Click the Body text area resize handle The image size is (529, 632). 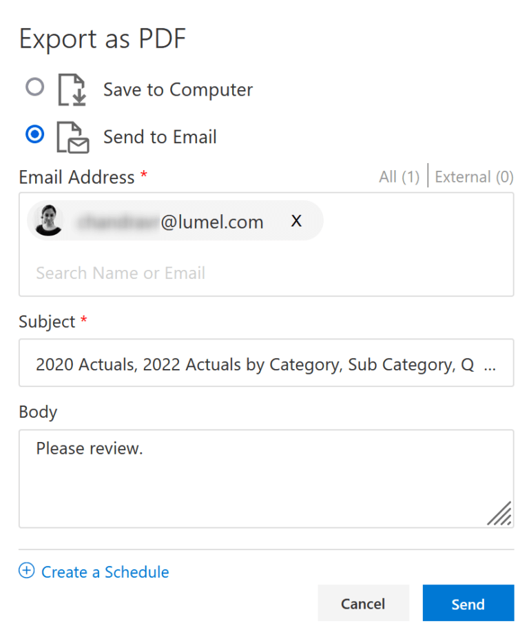(499, 514)
